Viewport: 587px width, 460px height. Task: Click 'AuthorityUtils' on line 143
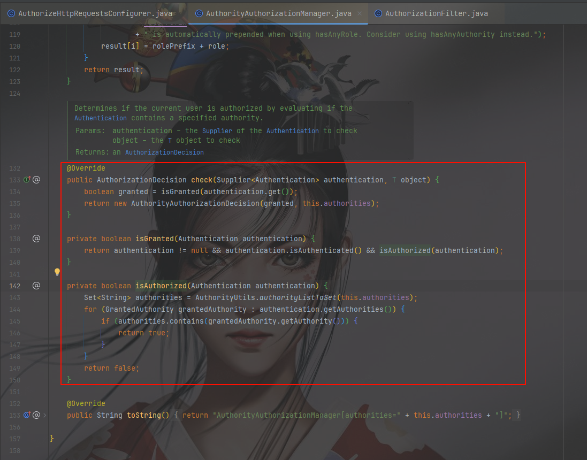[x=225, y=297]
